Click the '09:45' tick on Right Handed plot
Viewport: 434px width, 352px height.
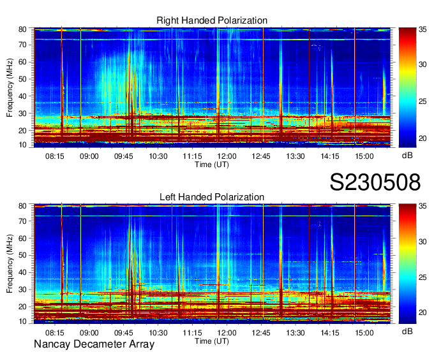123,156
